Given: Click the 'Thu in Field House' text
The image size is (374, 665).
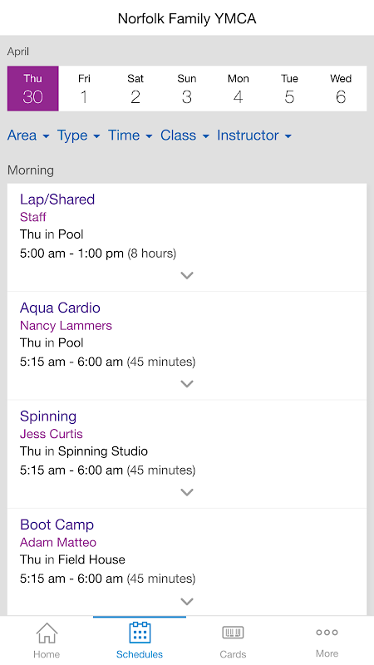Looking at the screenshot, I should [72, 559].
